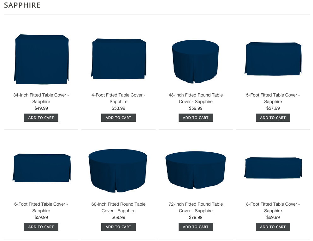Add the 60-Inch Round Table Cover to cart
The width and height of the screenshot is (313, 241).
click(118, 227)
